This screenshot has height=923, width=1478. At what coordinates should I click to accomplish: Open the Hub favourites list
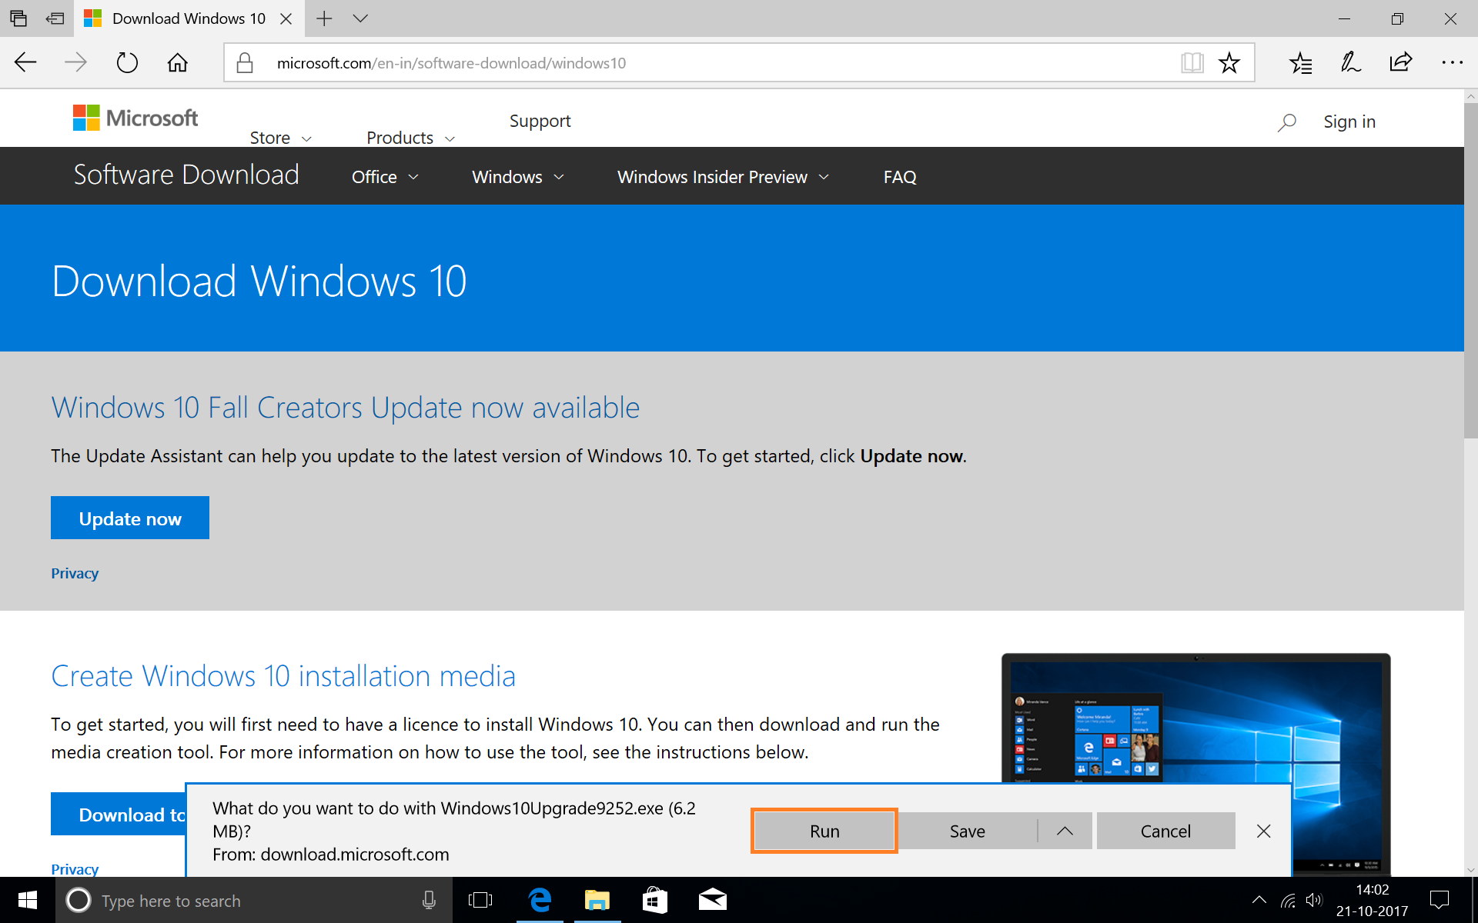[x=1300, y=62]
